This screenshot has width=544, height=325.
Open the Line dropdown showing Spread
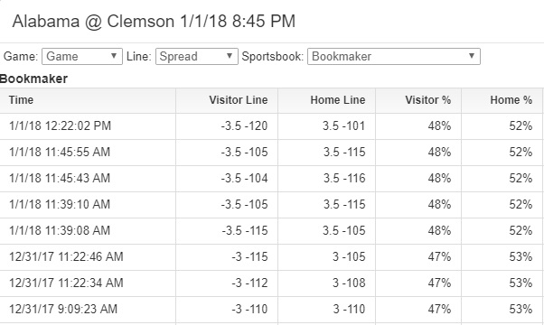point(197,57)
